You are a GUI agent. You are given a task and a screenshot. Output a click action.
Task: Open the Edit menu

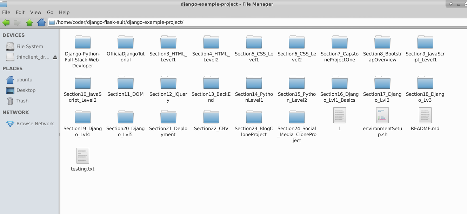(20, 12)
